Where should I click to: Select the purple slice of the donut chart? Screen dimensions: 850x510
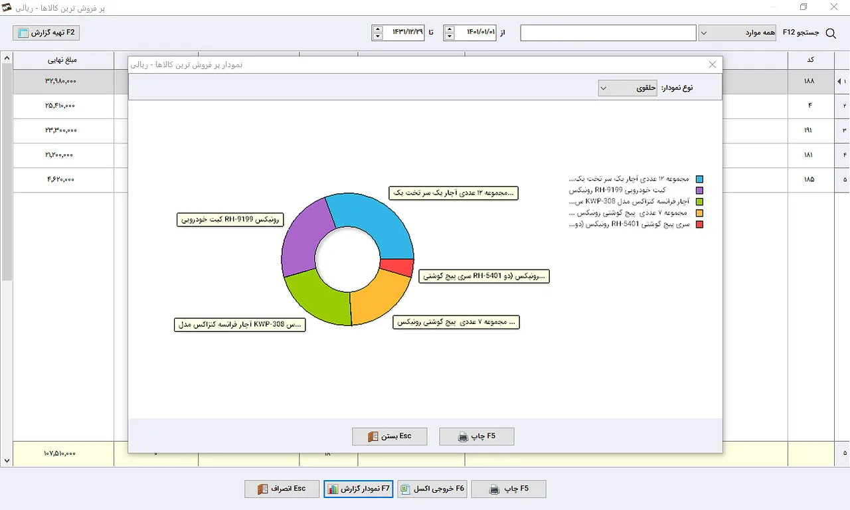click(x=305, y=236)
